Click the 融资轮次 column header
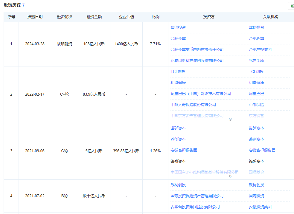Viewport: 294px width, 214px height. (x=65, y=17)
